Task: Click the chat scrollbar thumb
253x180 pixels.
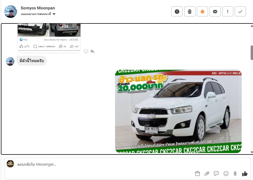Action: [x=252, y=53]
